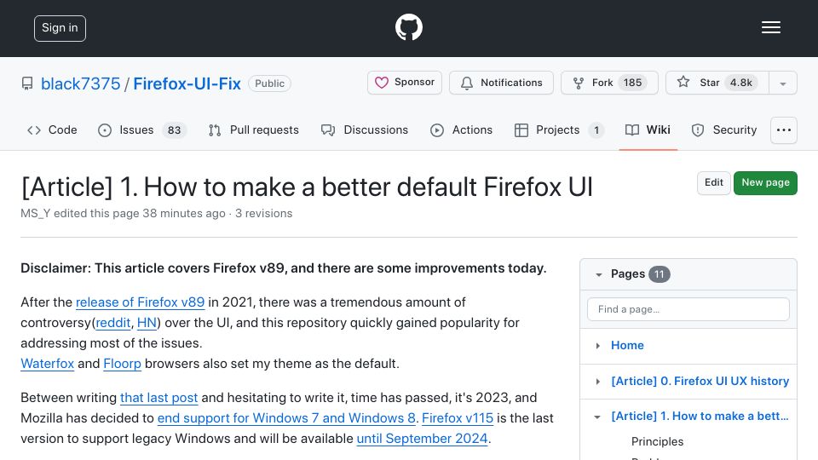The width and height of the screenshot is (818, 460).
Task: Follow the Waterfox link
Action: (x=47, y=364)
